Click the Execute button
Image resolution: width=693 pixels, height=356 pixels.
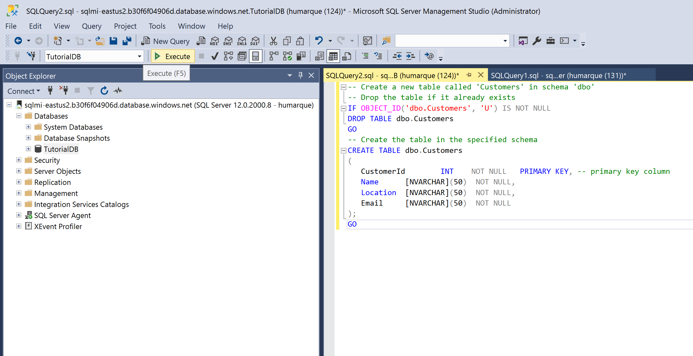(x=173, y=56)
